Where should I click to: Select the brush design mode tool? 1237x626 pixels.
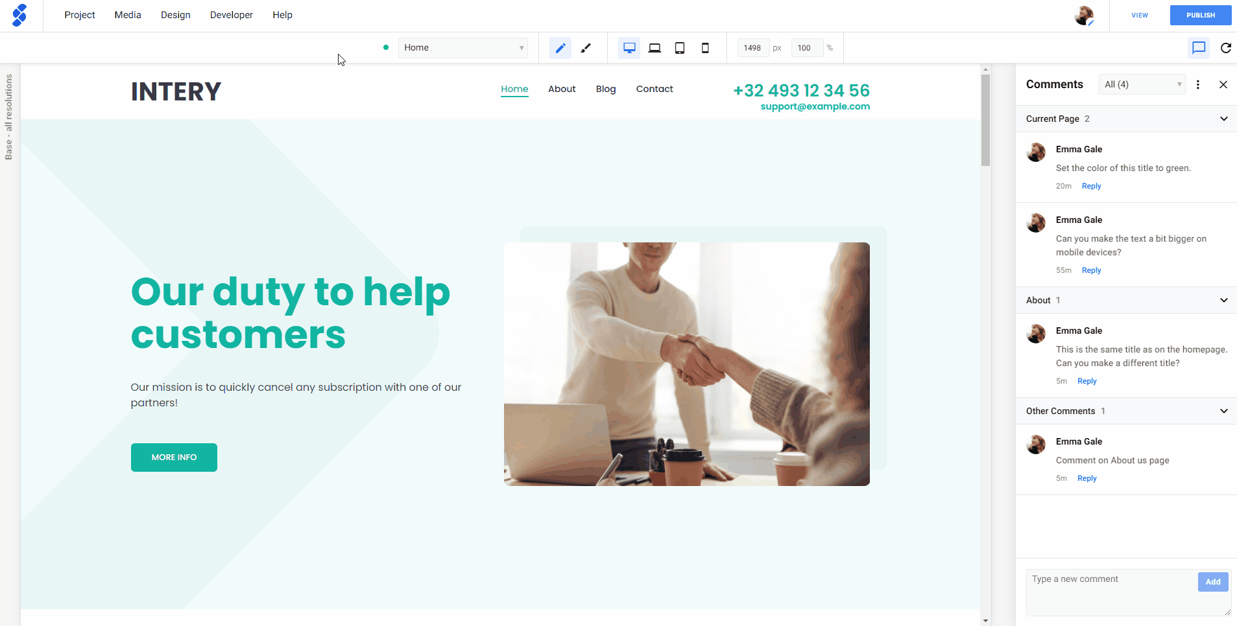click(586, 48)
